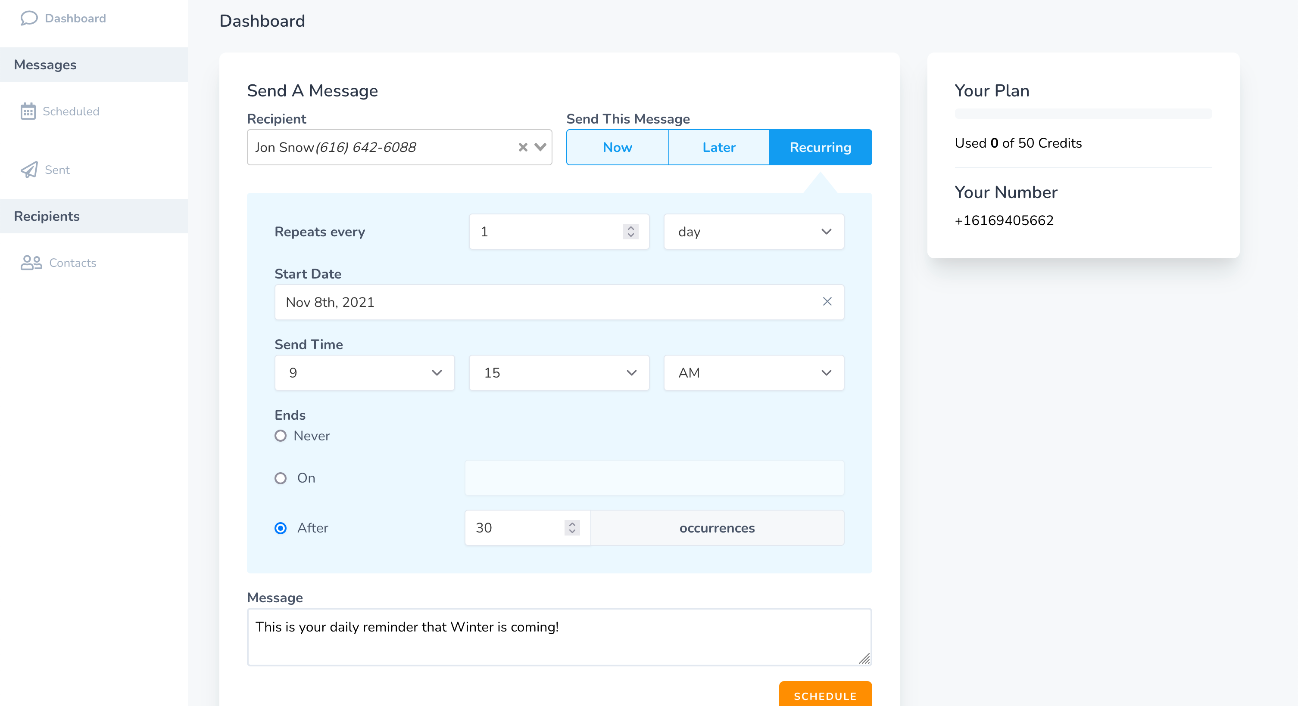This screenshot has width=1298, height=706.
Task: Select the On ends radio option
Action: click(280, 478)
